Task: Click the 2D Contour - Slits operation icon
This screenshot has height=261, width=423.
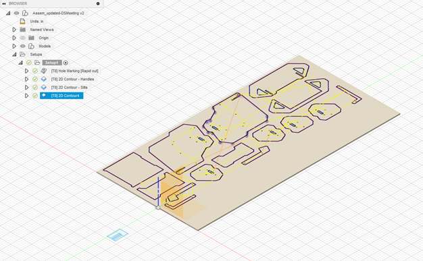Action: click(x=43, y=87)
